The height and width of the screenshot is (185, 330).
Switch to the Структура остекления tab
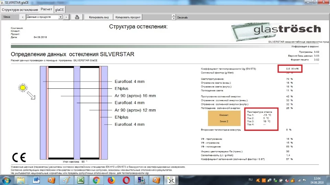click(x=20, y=10)
